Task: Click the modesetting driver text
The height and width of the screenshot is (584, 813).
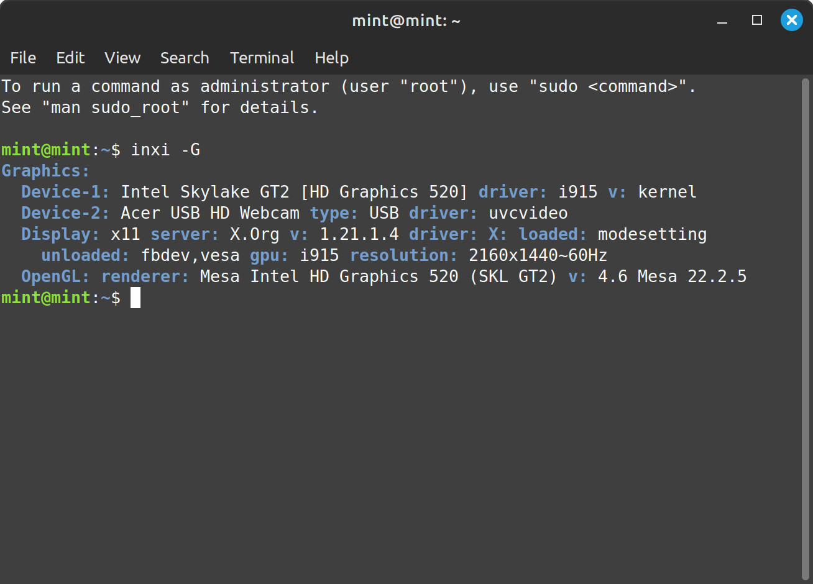Action: coord(652,234)
